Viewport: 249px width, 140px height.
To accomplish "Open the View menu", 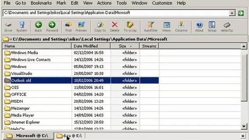I will click(88, 3).
